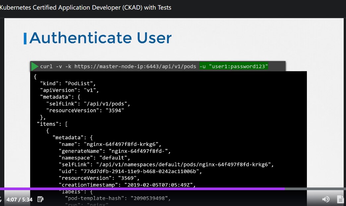The width and height of the screenshot is (346, 206).
Task: Click the blue bar beside Authenticate User heading
Action: pos(25,39)
